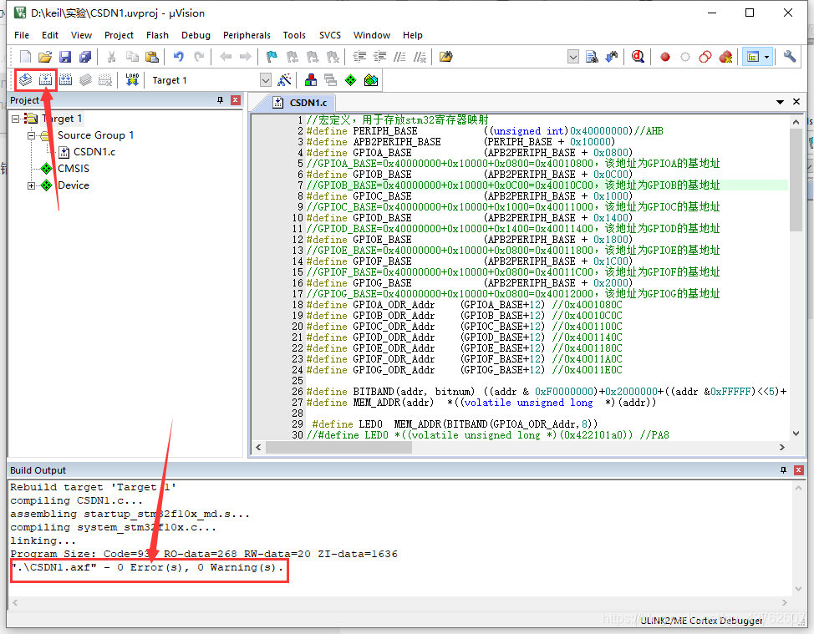Toggle the window layout button

point(753,57)
